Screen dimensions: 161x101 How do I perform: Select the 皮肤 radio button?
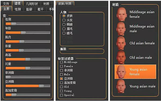coord(64,16)
